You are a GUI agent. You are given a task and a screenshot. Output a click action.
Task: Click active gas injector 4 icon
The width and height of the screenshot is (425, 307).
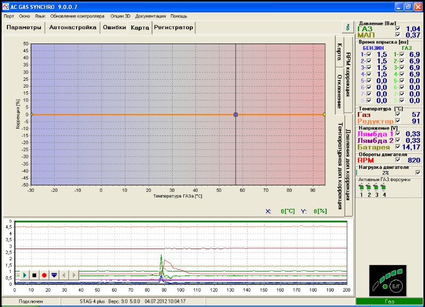pyautogui.click(x=384, y=187)
